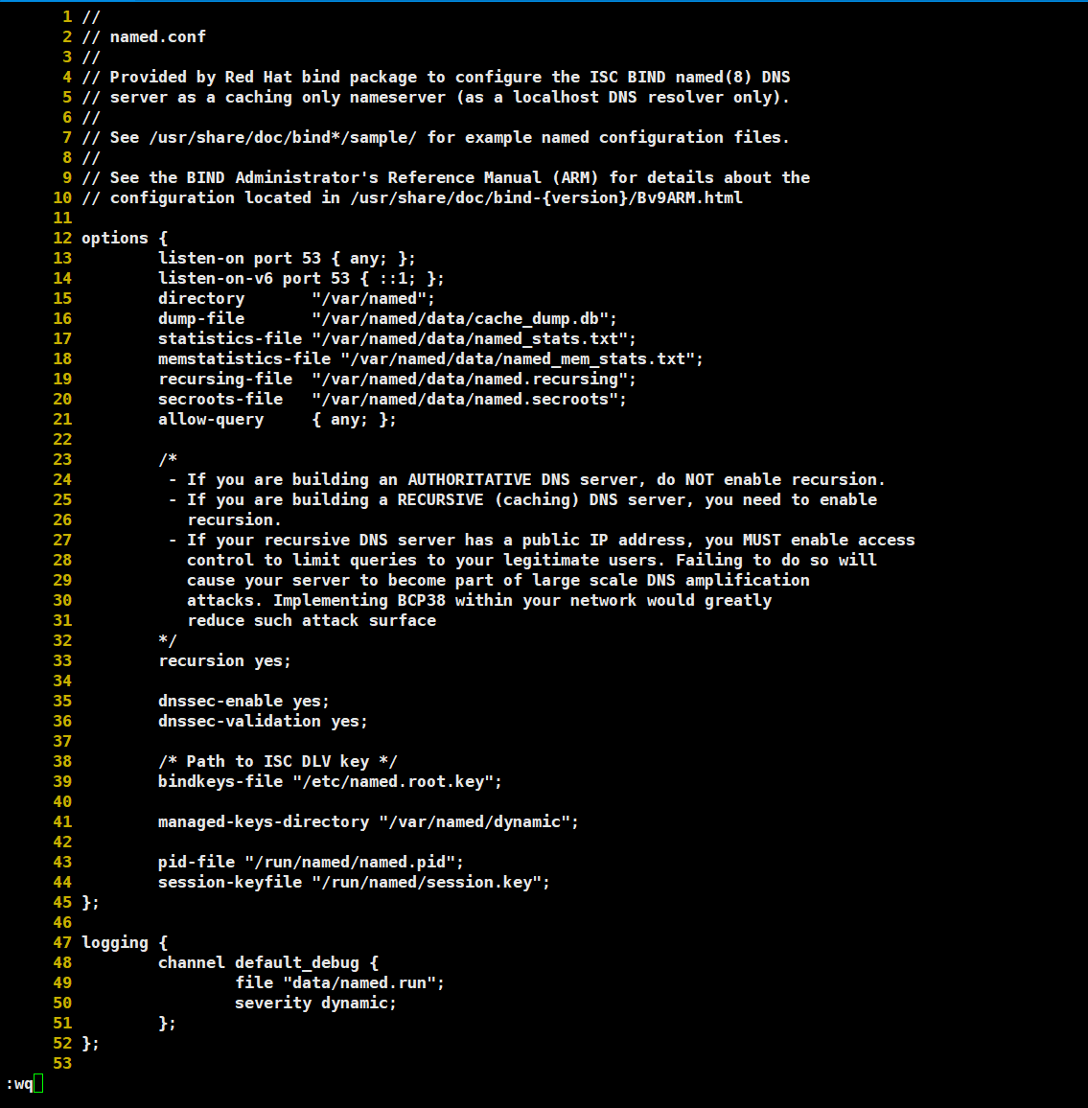Image resolution: width=1088 pixels, height=1108 pixels.
Task: Click 'dnssec-validation yes;' on line 36
Action: coord(263,722)
